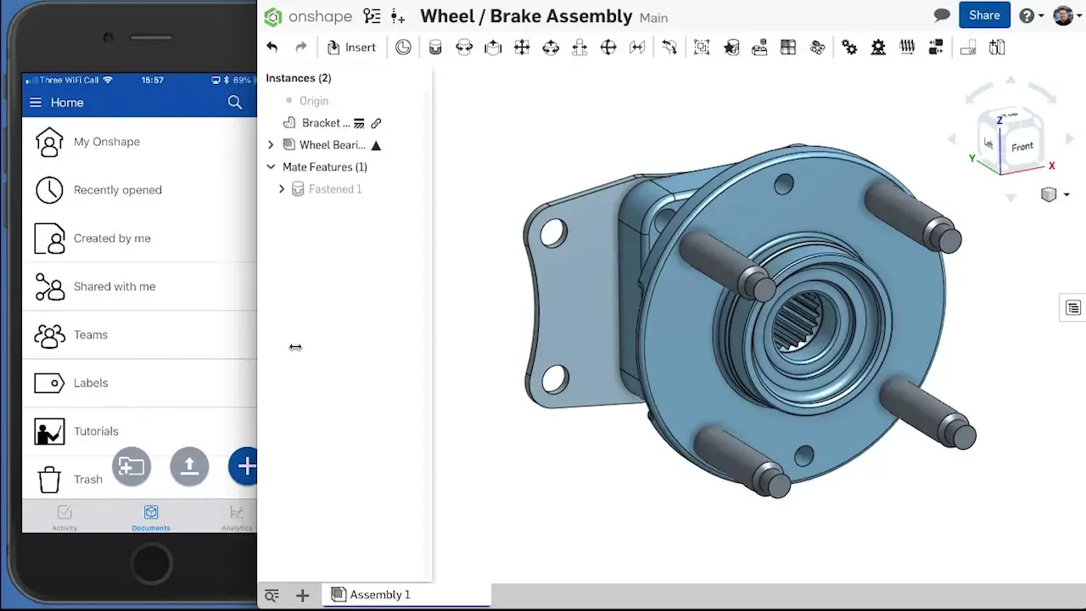Open the Group tool
Screen dimensions: 1086x611
tap(702, 47)
